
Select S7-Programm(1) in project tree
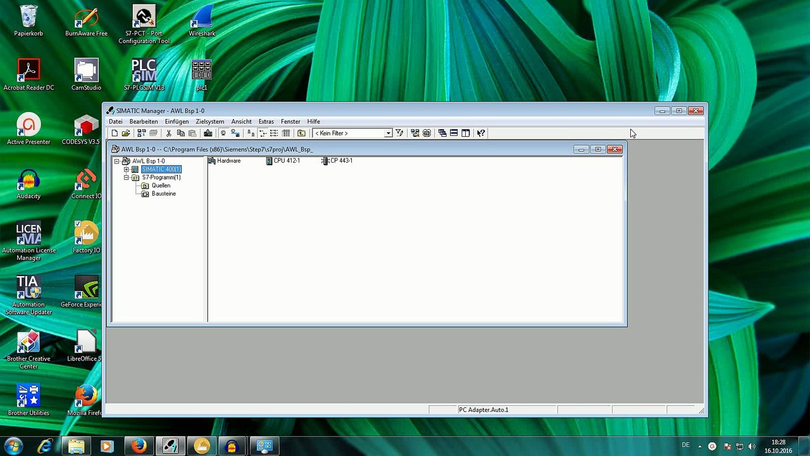[161, 178]
